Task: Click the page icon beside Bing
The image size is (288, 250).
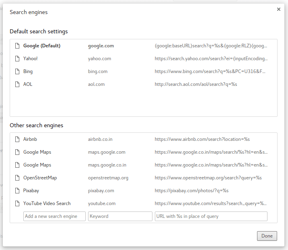Action: (17, 71)
